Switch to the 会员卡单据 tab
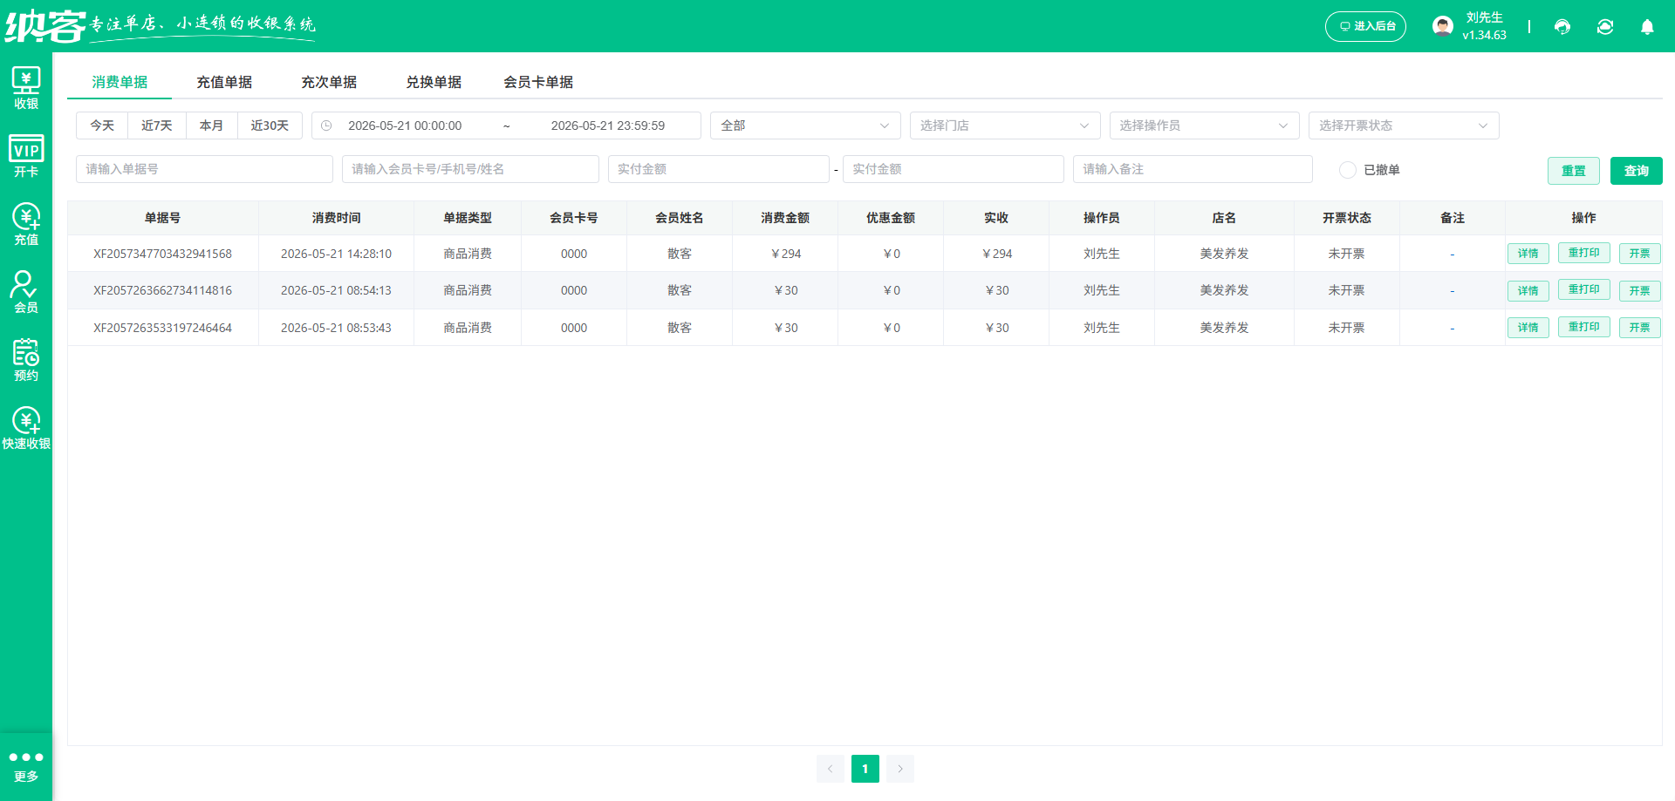The image size is (1675, 801). point(538,82)
